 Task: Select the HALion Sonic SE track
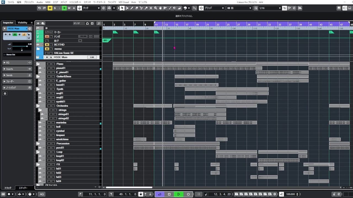pyautogui.click(x=64, y=53)
